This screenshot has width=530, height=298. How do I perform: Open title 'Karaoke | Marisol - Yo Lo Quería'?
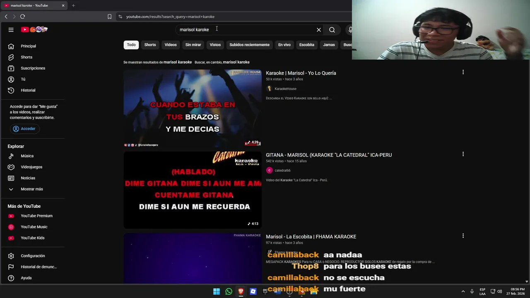pyautogui.click(x=301, y=73)
